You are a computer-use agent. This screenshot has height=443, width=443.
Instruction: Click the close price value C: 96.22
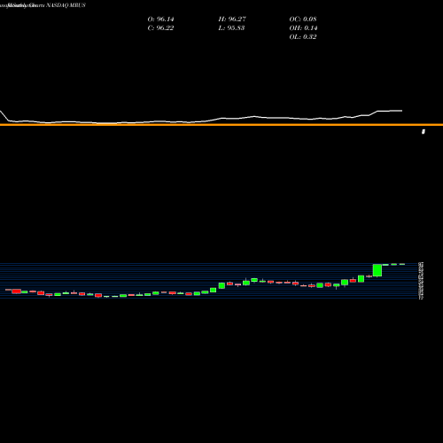160,28
